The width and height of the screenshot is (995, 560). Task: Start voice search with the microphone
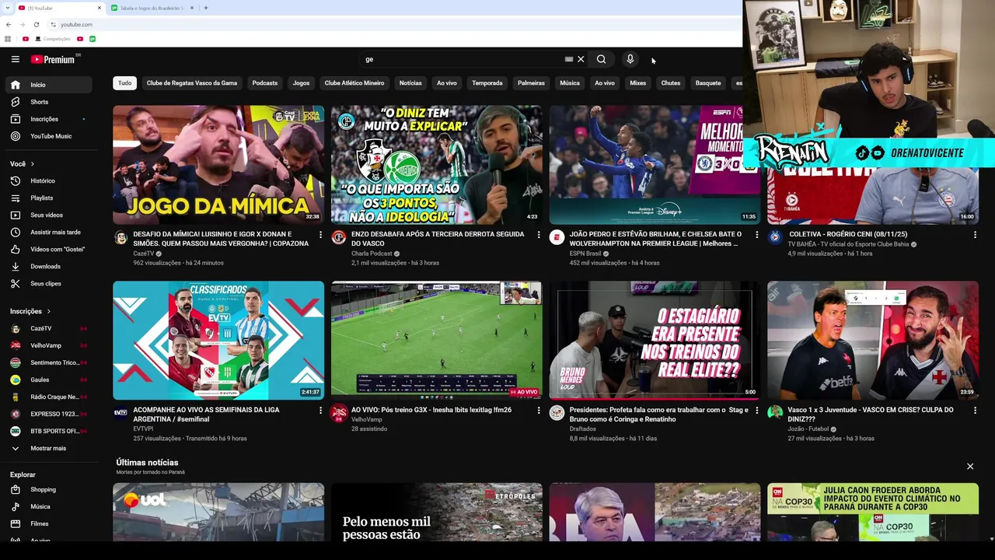click(630, 59)
